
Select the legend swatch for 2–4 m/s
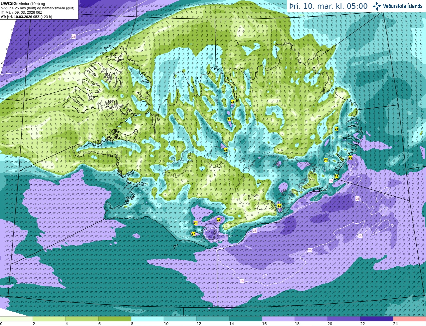[x=49, y=319]
